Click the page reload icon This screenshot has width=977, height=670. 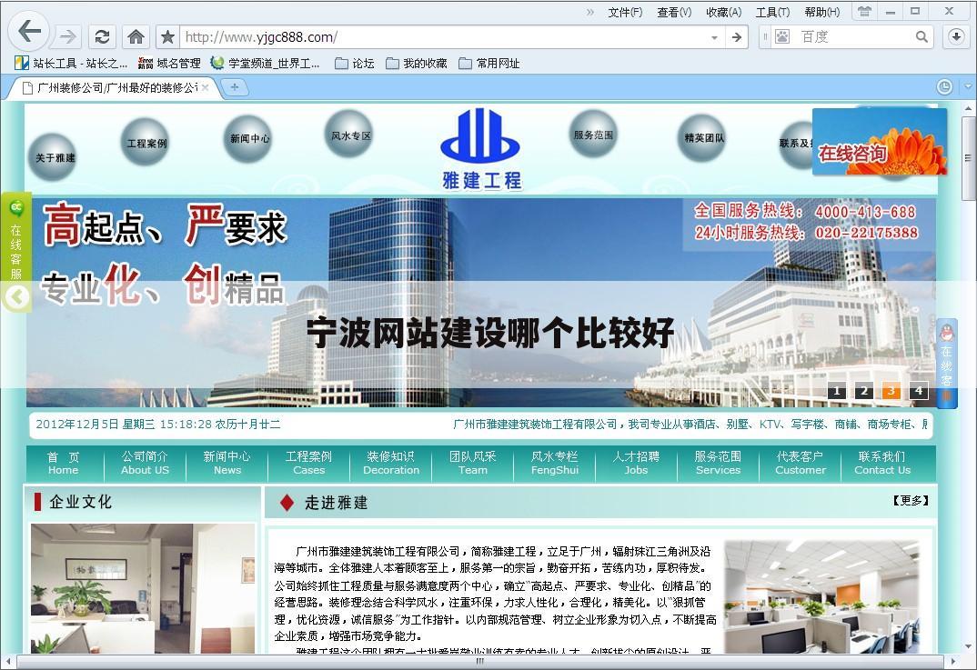(102, 37)
